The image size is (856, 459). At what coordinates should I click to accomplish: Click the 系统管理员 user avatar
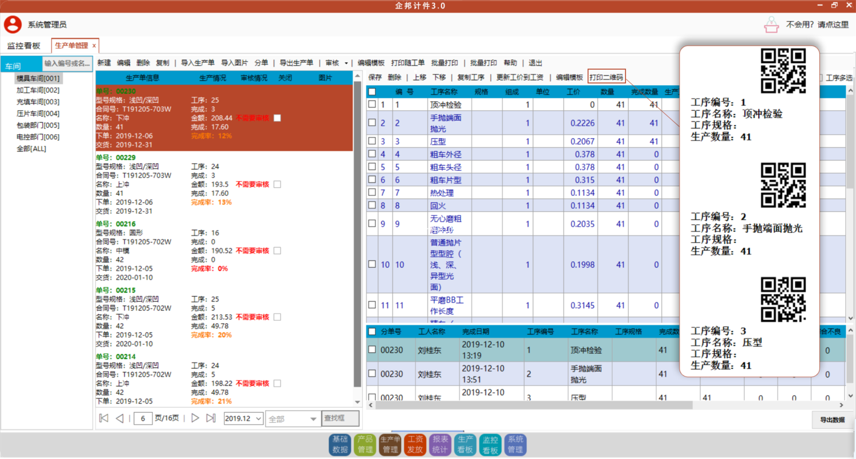(13, 25)
